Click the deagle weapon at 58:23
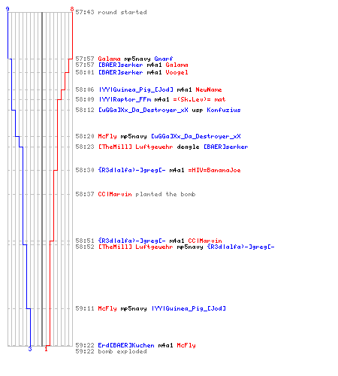The width and height of the screenshot is (338, 376). point(188,147)
